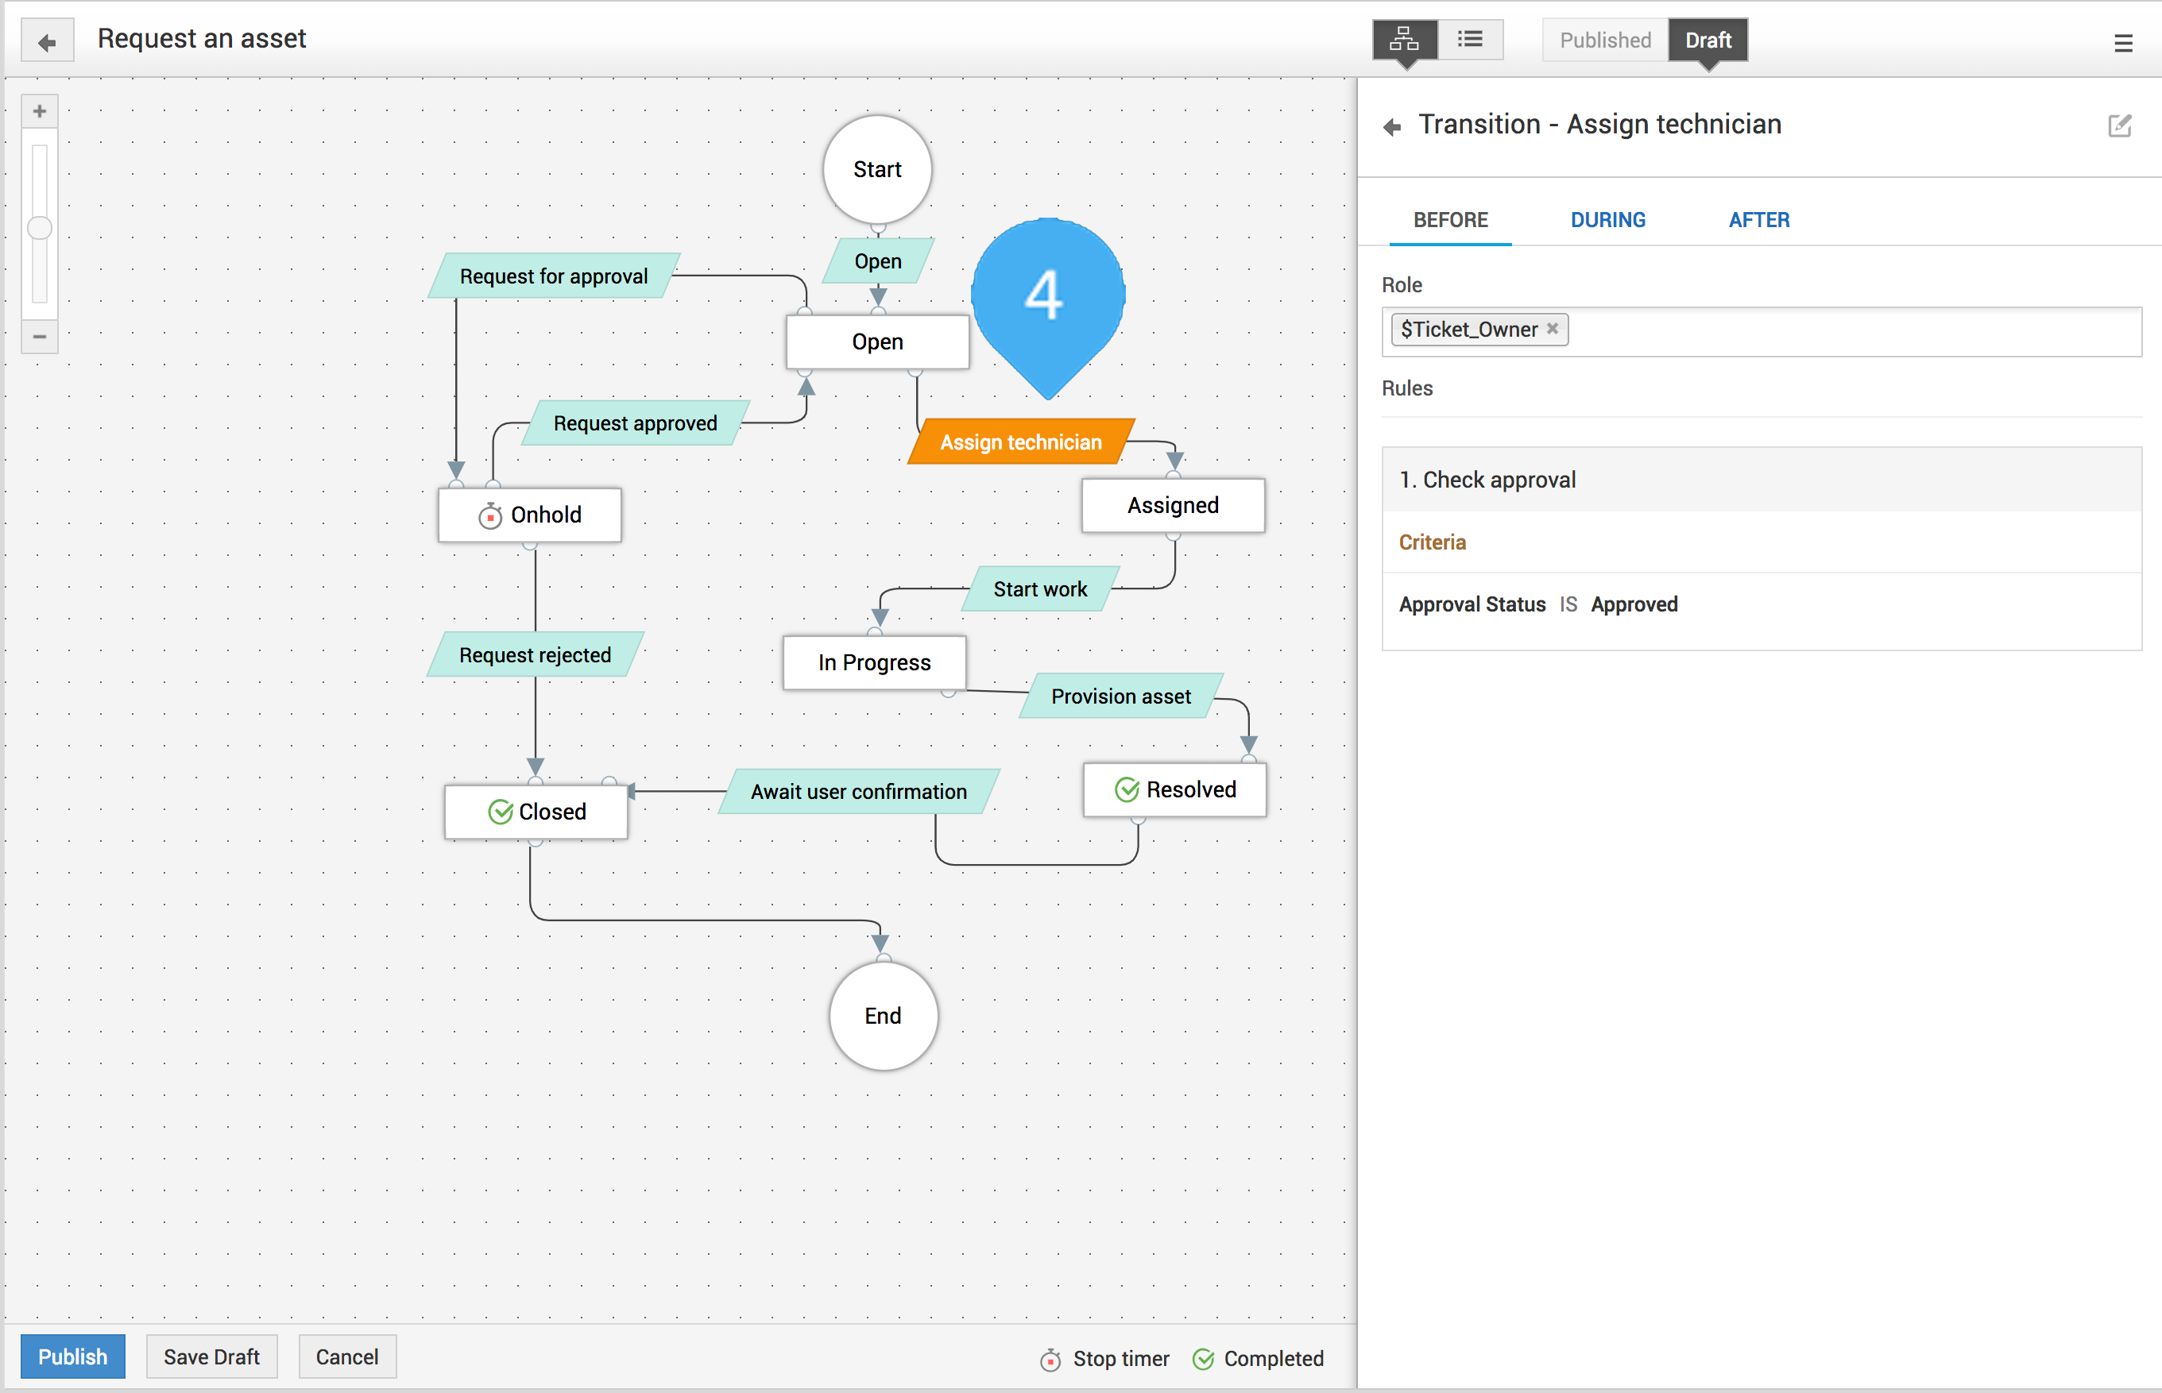Screen dimensions: 2162x1393
Task: Click the timer icon on Onhold
Action: [489, 515]
